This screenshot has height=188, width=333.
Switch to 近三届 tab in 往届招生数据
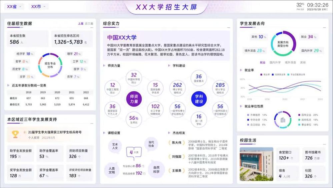click(89, 24)
